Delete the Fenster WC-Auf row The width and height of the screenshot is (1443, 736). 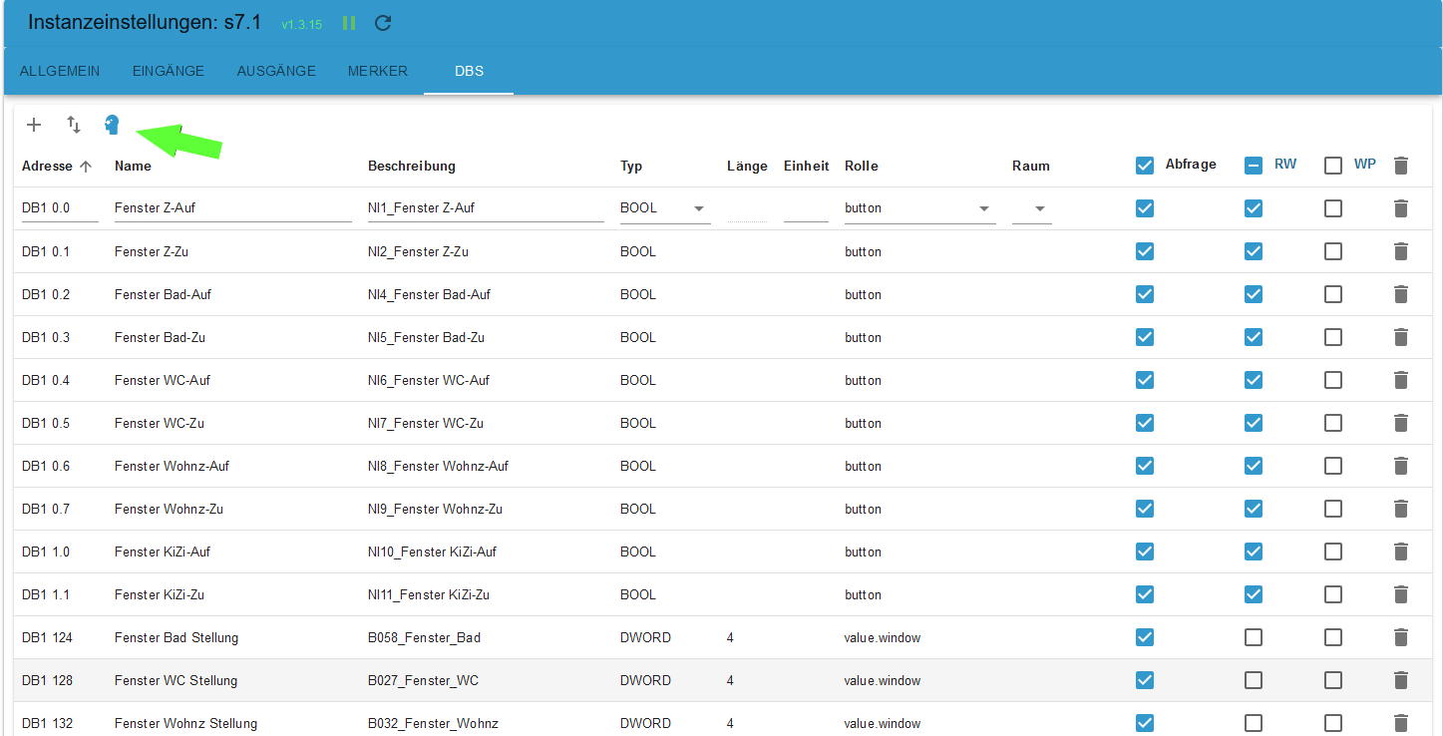pos(1401,380)
